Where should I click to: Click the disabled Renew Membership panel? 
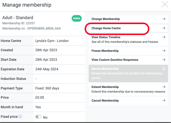(x=128, y=74)
